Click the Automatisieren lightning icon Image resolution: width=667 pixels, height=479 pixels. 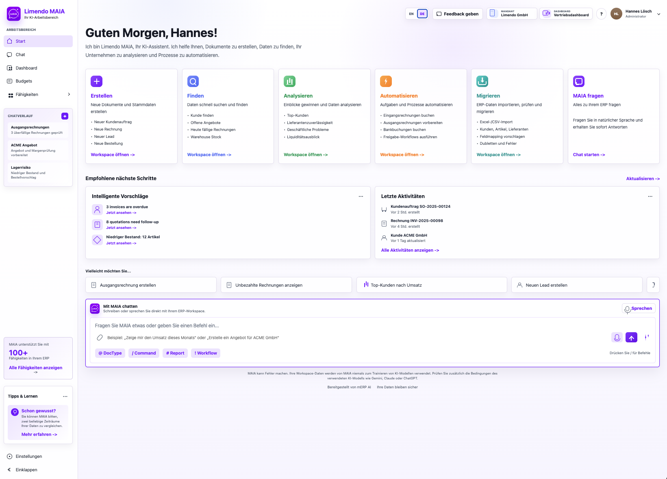click(x=386, y=81)
